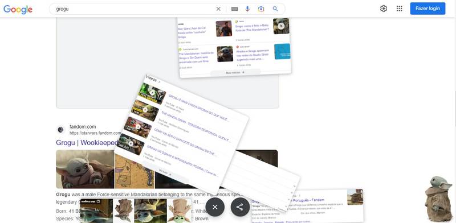Screen dimensions: 456x223
Task: Play the fourth video thumbnail in the Vídeos card
Action: 131,144
